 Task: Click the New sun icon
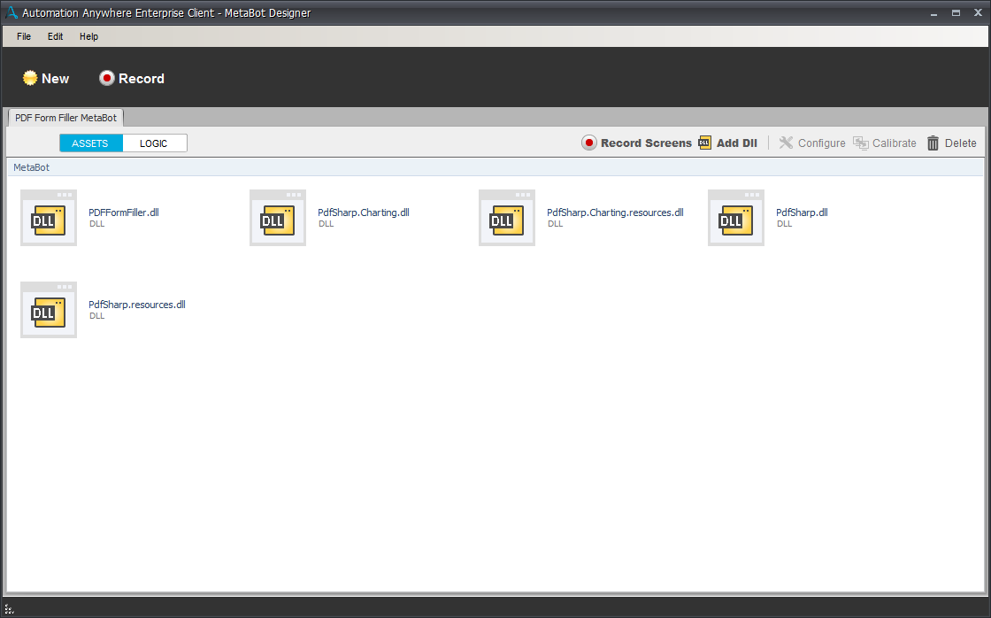point(30,78)
